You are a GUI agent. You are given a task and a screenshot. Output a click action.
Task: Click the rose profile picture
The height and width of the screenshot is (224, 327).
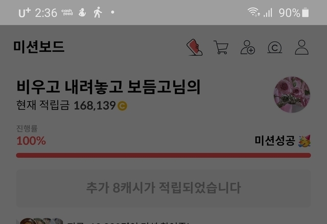(x=292, y=95)
